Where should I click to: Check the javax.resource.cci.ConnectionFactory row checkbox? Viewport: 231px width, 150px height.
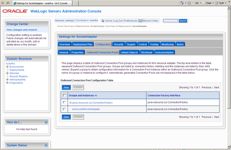(64, 102)
